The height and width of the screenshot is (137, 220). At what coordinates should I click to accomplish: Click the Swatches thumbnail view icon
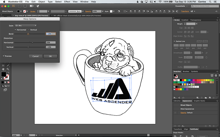coord(216,76)
